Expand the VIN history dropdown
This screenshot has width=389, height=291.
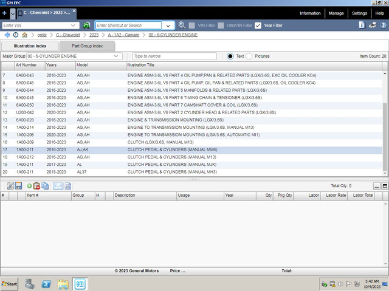click(x=73, y=26)
